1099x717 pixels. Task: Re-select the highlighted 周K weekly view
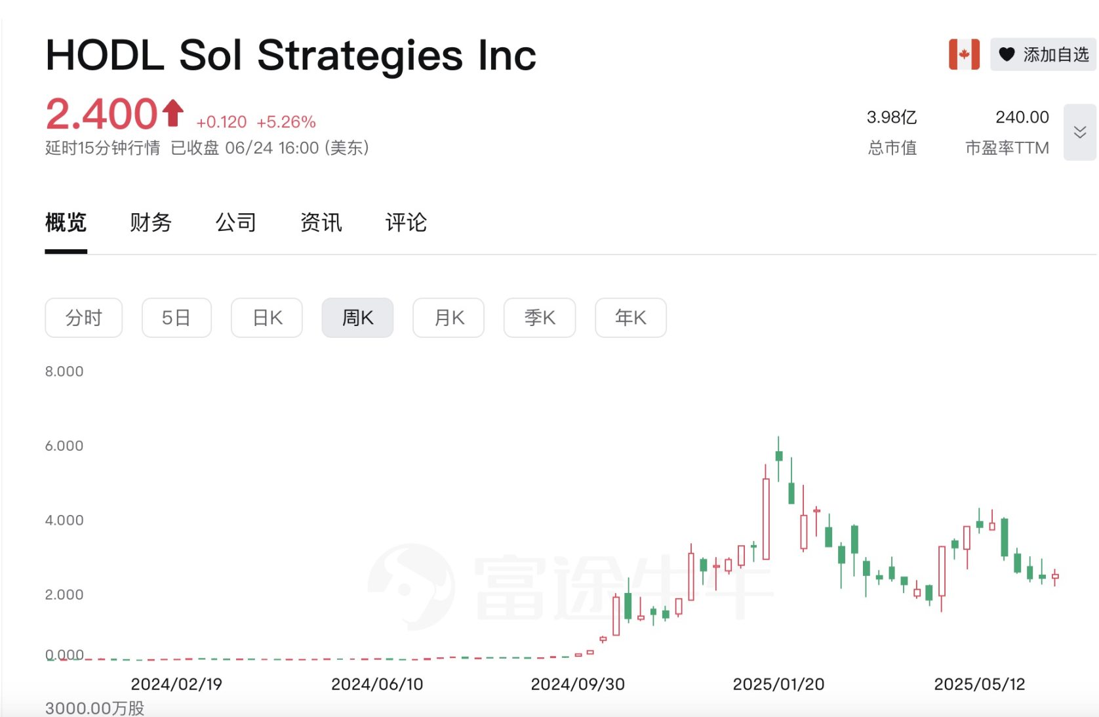[x=357, y=318]
